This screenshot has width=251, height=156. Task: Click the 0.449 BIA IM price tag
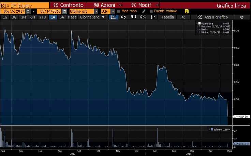click(x=241, y=117)
